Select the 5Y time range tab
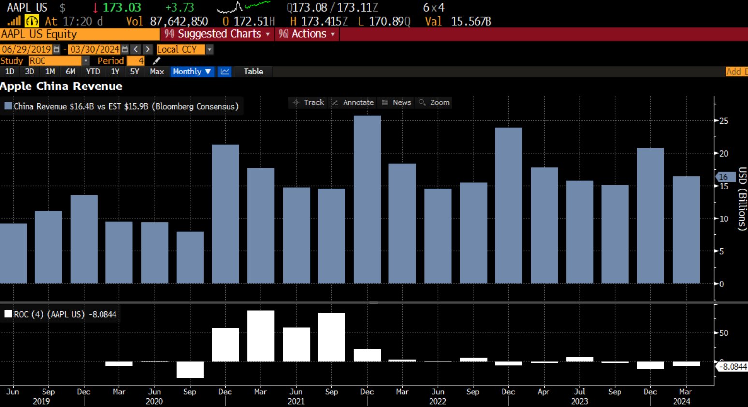748x407 pixels. [134, 72]
